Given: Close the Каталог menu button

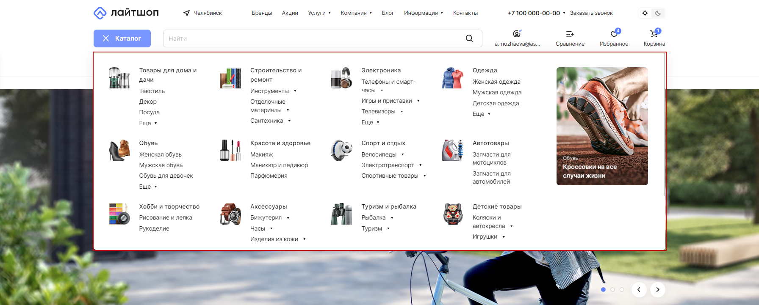Looking at the screenshot, I should pos(122,38).
